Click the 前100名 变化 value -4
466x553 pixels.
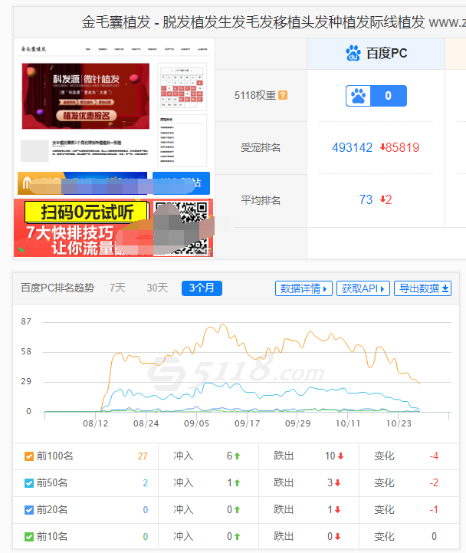[434, 456]
